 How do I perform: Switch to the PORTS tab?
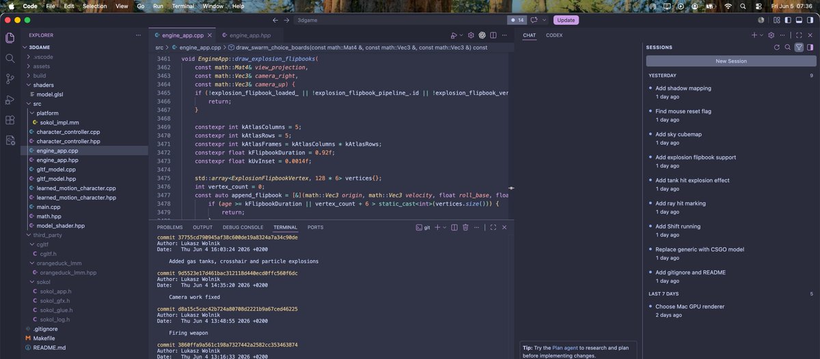click(x=316, y=227)
